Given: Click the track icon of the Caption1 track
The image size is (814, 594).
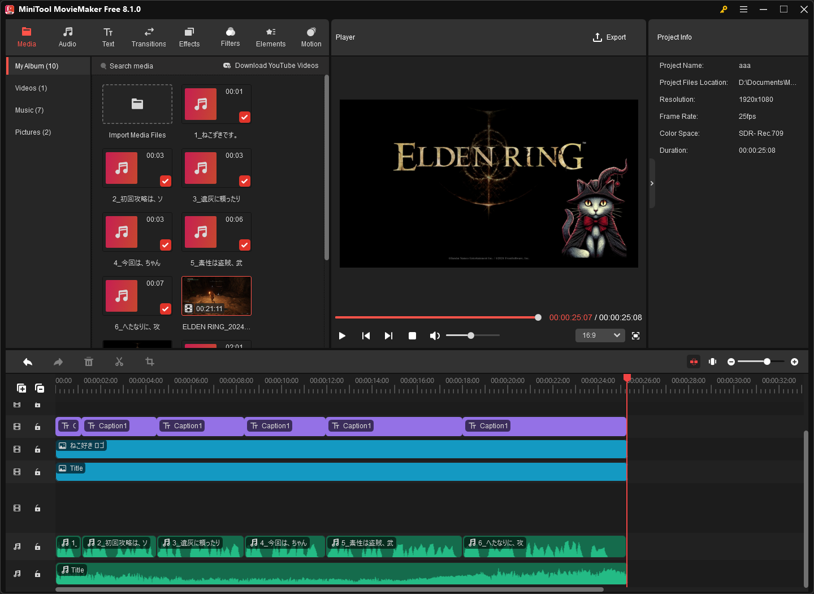Looking at the screenshot, I should pos(17,427).
